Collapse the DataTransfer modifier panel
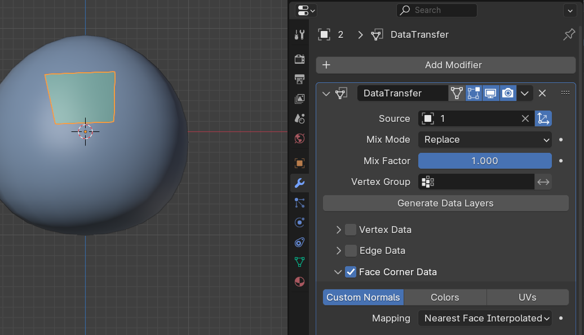The image size is (584, 335). 326,94
